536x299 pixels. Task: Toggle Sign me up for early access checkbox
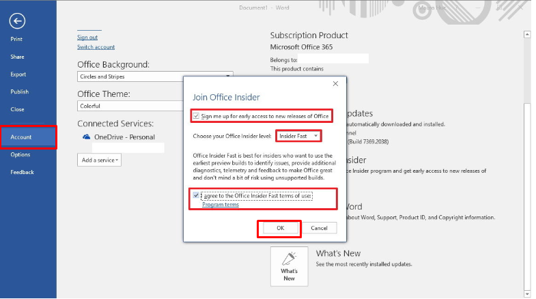tap(196, 116)
